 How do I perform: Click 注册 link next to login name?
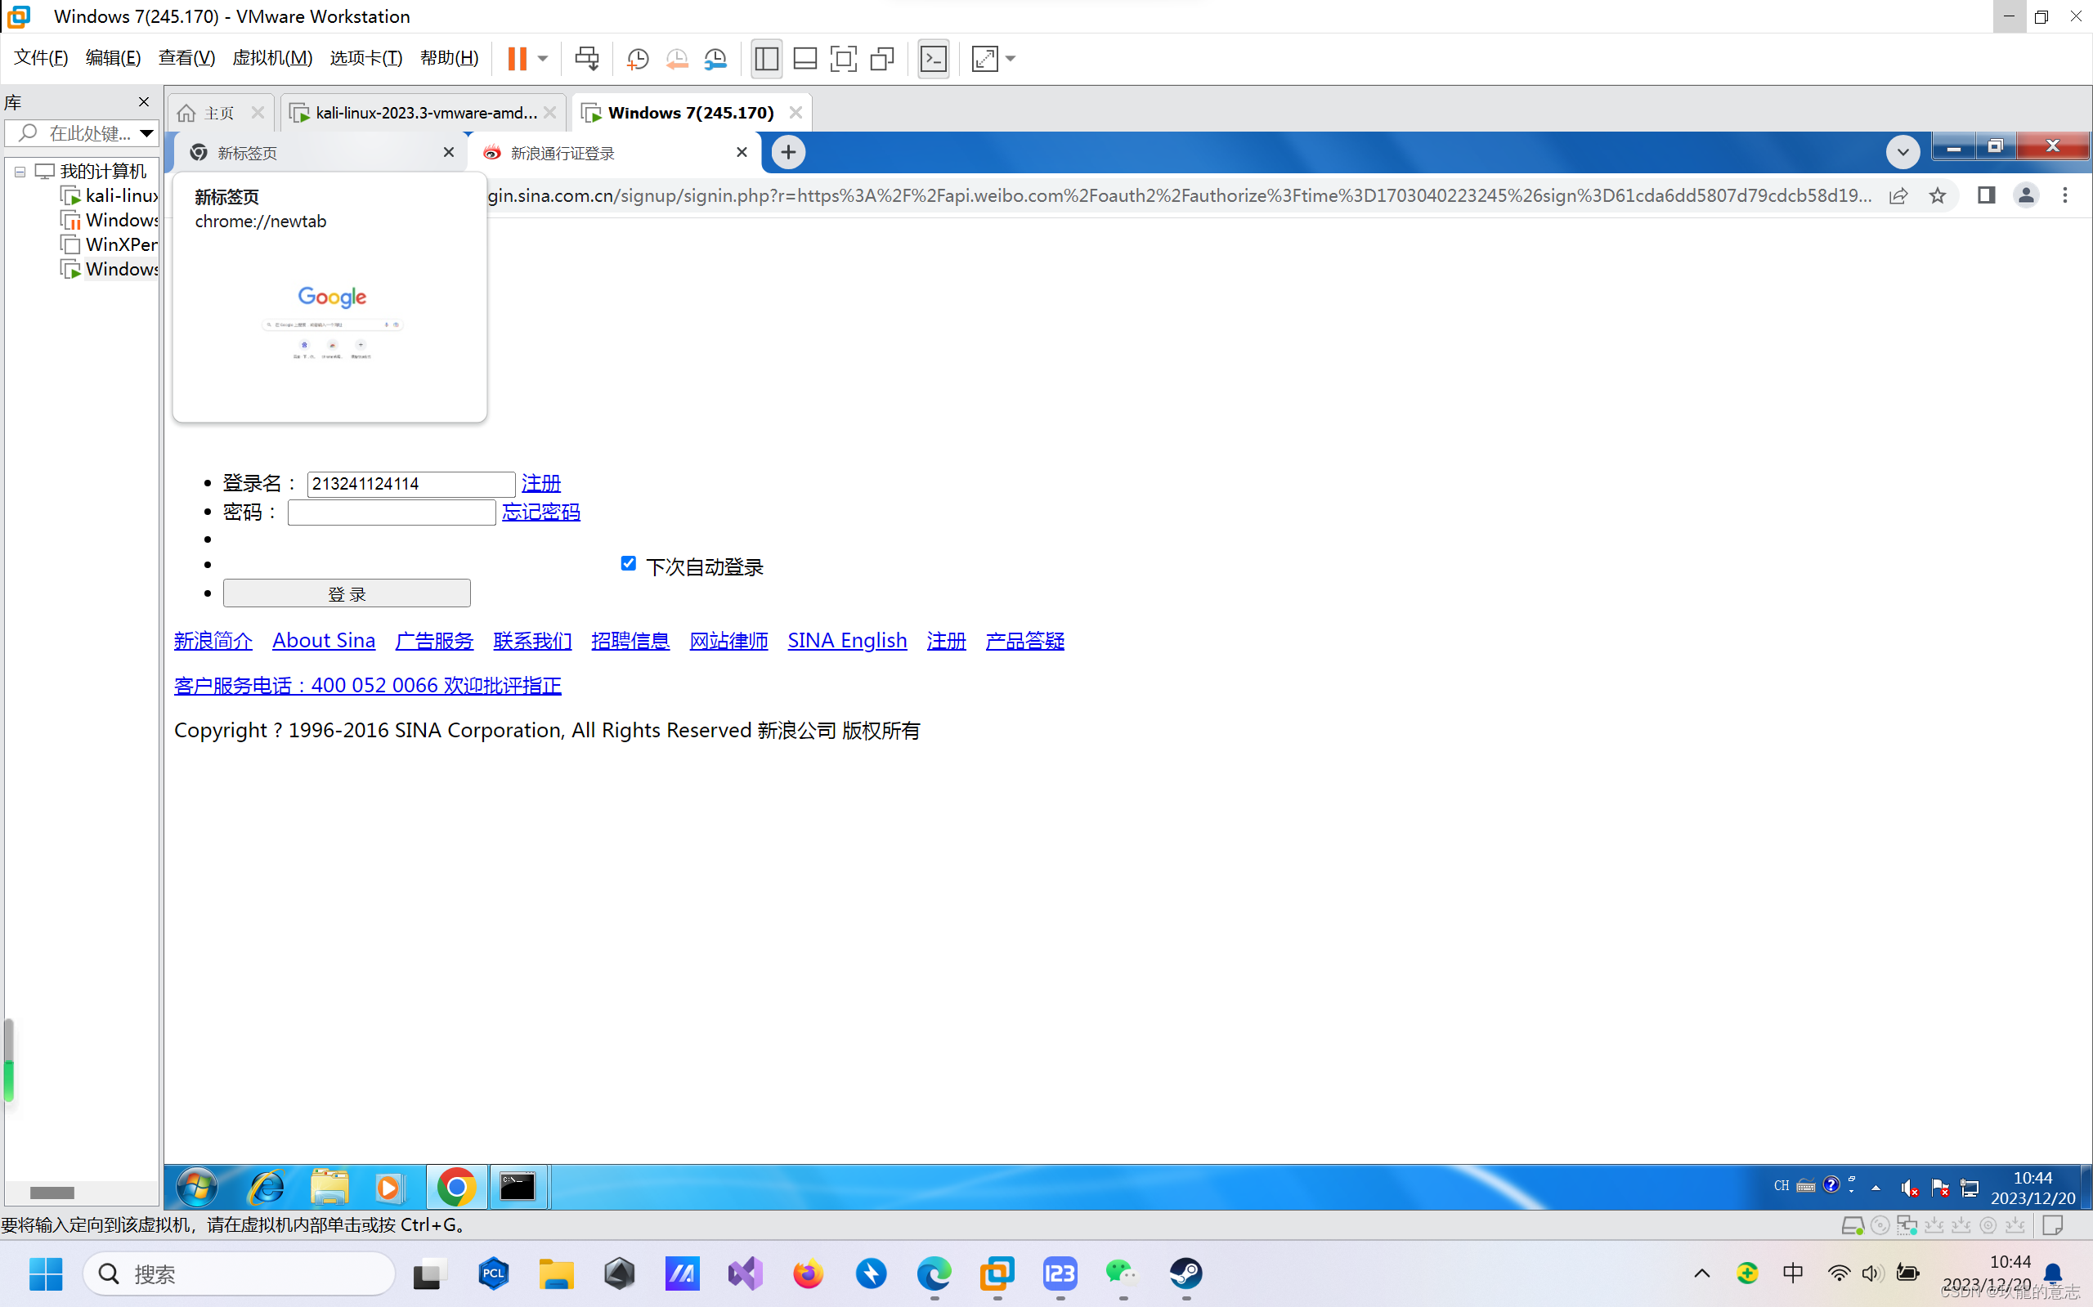click(541, 483)
